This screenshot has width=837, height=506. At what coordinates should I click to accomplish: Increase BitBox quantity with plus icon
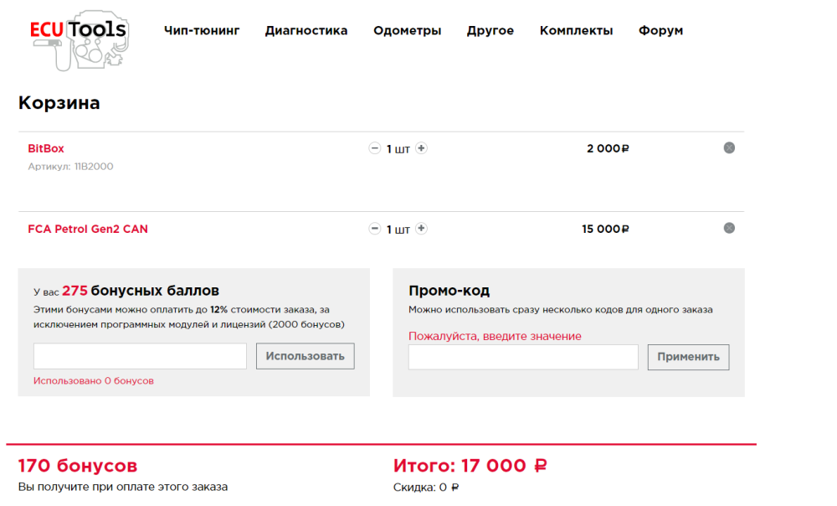(x=421, y=147)
